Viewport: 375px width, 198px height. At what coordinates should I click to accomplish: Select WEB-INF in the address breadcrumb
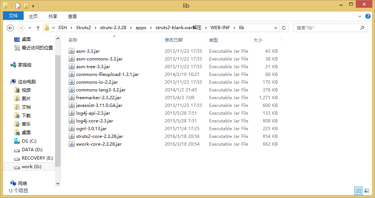[220, 28]
